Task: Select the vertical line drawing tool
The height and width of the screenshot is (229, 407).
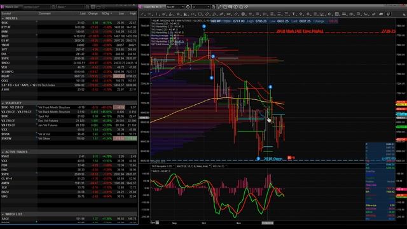Action: coord(156,14)
